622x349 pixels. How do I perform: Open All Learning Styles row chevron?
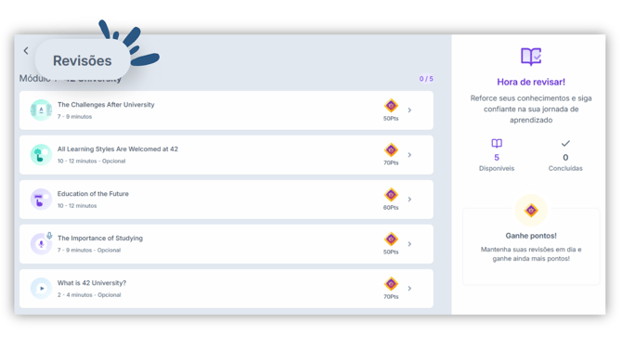pos(409,155)
